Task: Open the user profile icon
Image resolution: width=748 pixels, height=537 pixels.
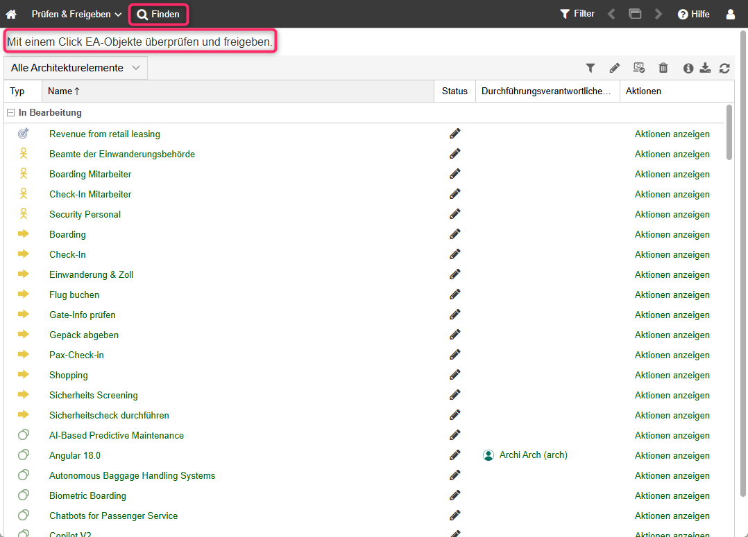Action: 730,14
